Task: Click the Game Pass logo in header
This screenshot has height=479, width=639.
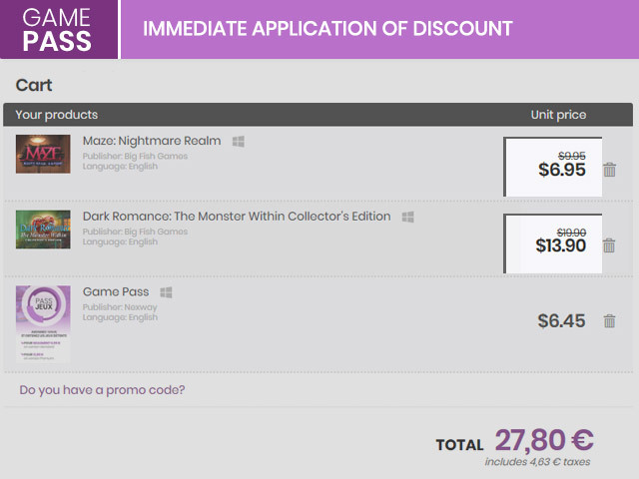Action: [58, 30]
